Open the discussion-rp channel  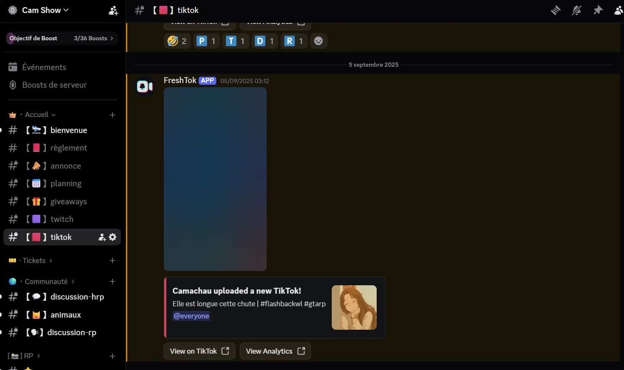click(62, 332)
